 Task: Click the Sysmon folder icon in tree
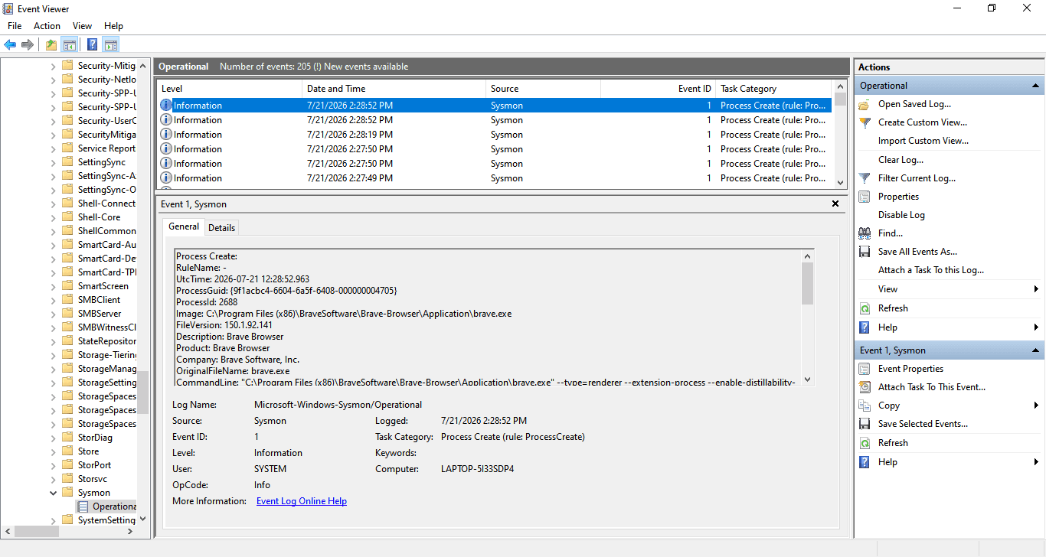pyautogui.click(x=67, y=493)
